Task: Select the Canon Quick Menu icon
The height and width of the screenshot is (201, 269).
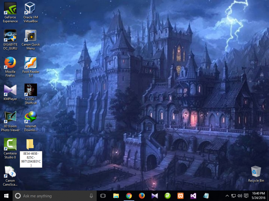Action: pyautogui.click(x=30, y=40)
